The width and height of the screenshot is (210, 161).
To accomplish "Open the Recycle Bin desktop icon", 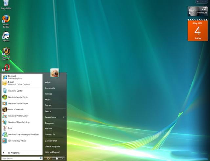I will [x=6, y=4].
